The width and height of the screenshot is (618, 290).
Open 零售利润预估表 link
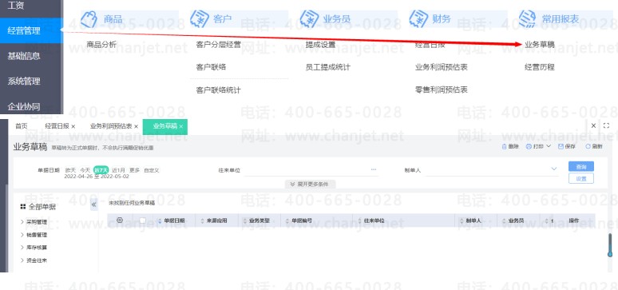[x=442, y=90]
